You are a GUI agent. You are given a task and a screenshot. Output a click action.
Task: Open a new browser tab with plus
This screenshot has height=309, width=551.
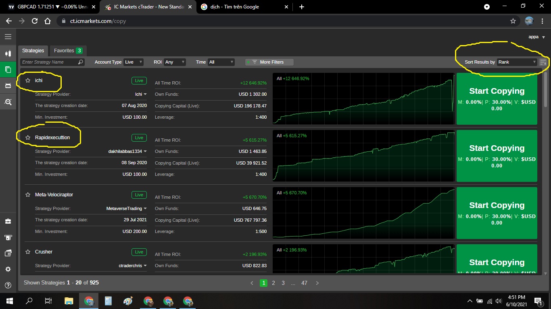302,7
